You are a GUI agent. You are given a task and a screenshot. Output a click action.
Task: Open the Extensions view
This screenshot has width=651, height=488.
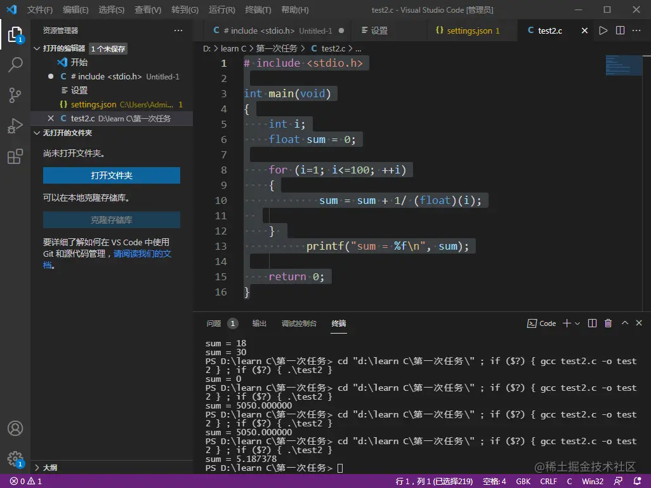15,157
